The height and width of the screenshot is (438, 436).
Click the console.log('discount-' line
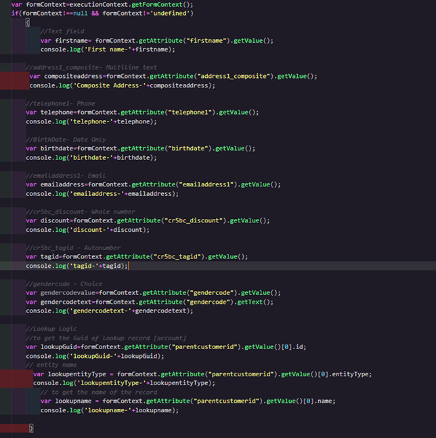coord(87,230)
